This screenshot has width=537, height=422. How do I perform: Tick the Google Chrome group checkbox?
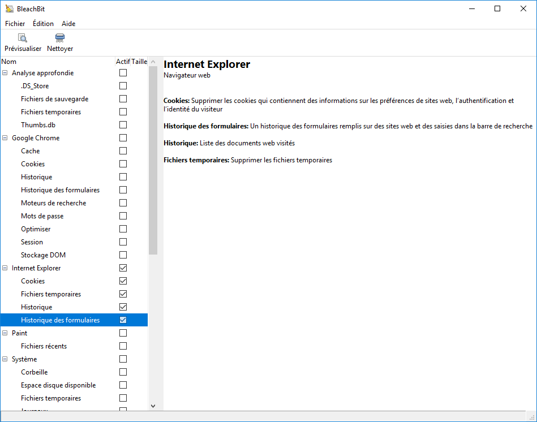point(123,138)
